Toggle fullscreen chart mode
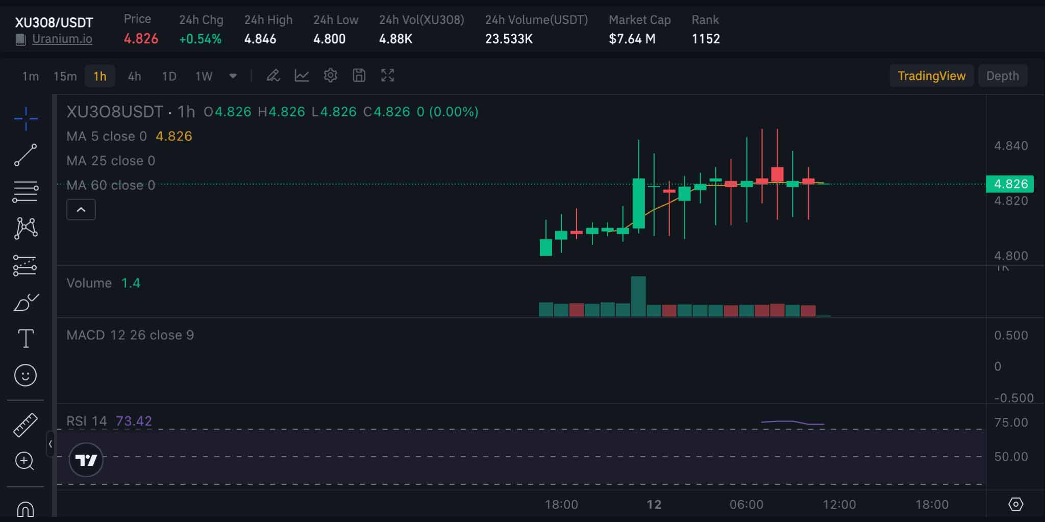The width and height of the screenshot is (1045, 522). [x=388, y=76]
